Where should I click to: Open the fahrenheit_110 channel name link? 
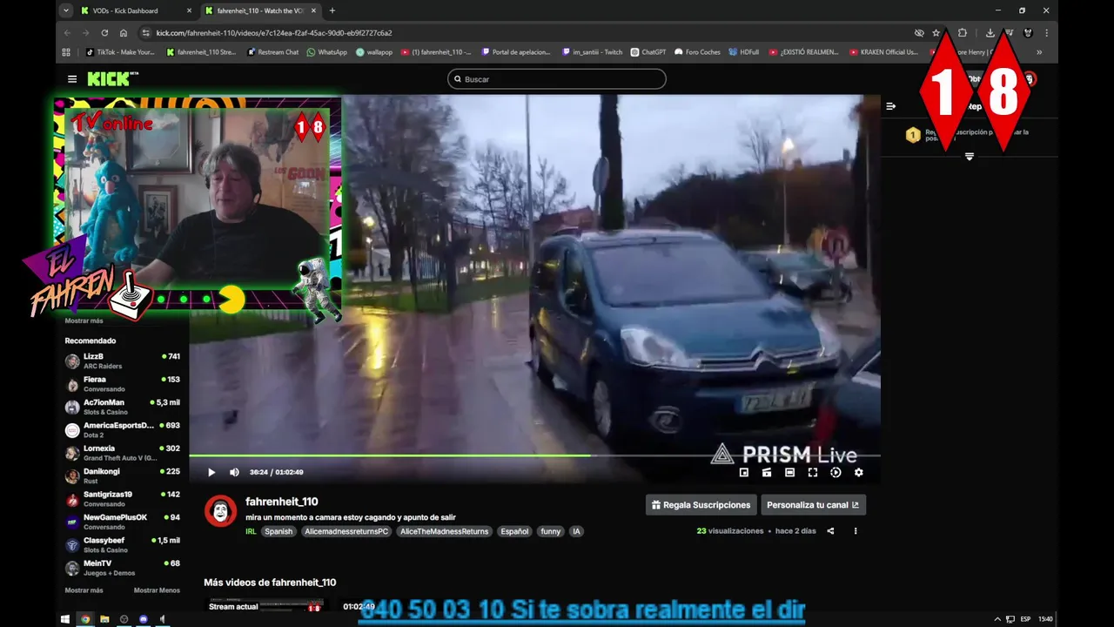282,502
